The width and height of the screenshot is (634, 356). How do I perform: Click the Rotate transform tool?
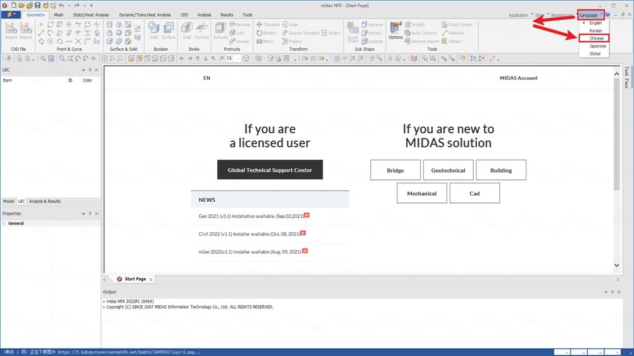[x=265, y=33]
